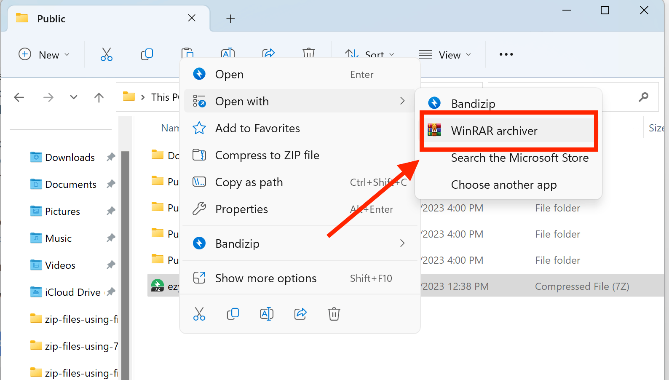Image resolution: width=669 pixels, height=380 pixels.
Task: Open the See more (three dots) menu
Action: point(506,54)
